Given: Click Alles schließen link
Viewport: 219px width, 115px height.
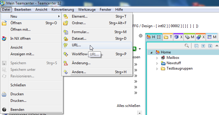Looking at the screenshot, I should [x=129, y=106].
